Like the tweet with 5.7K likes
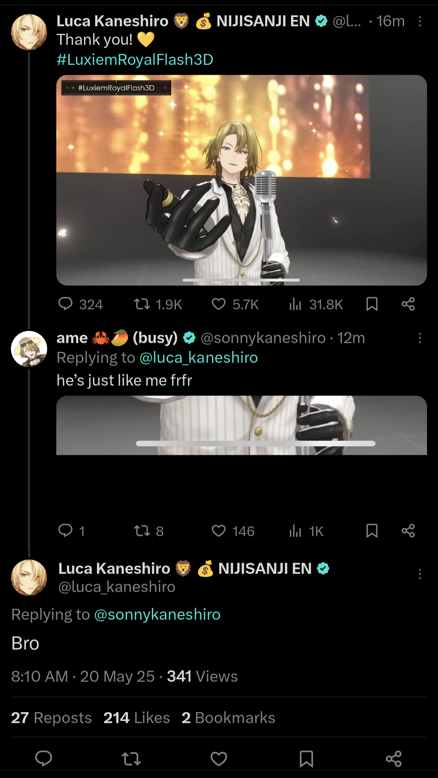 click(x=218, y=304)
